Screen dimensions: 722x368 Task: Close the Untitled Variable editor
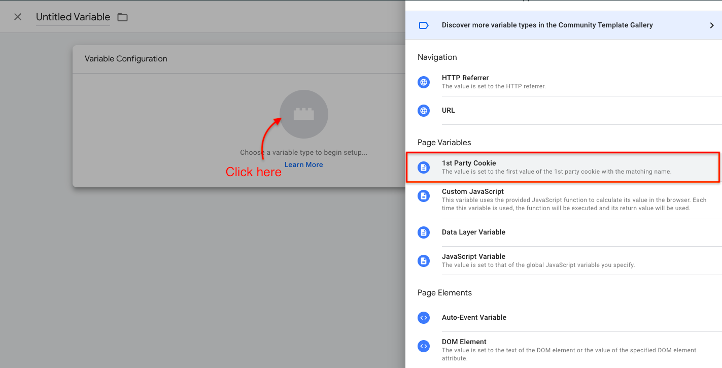18,17
